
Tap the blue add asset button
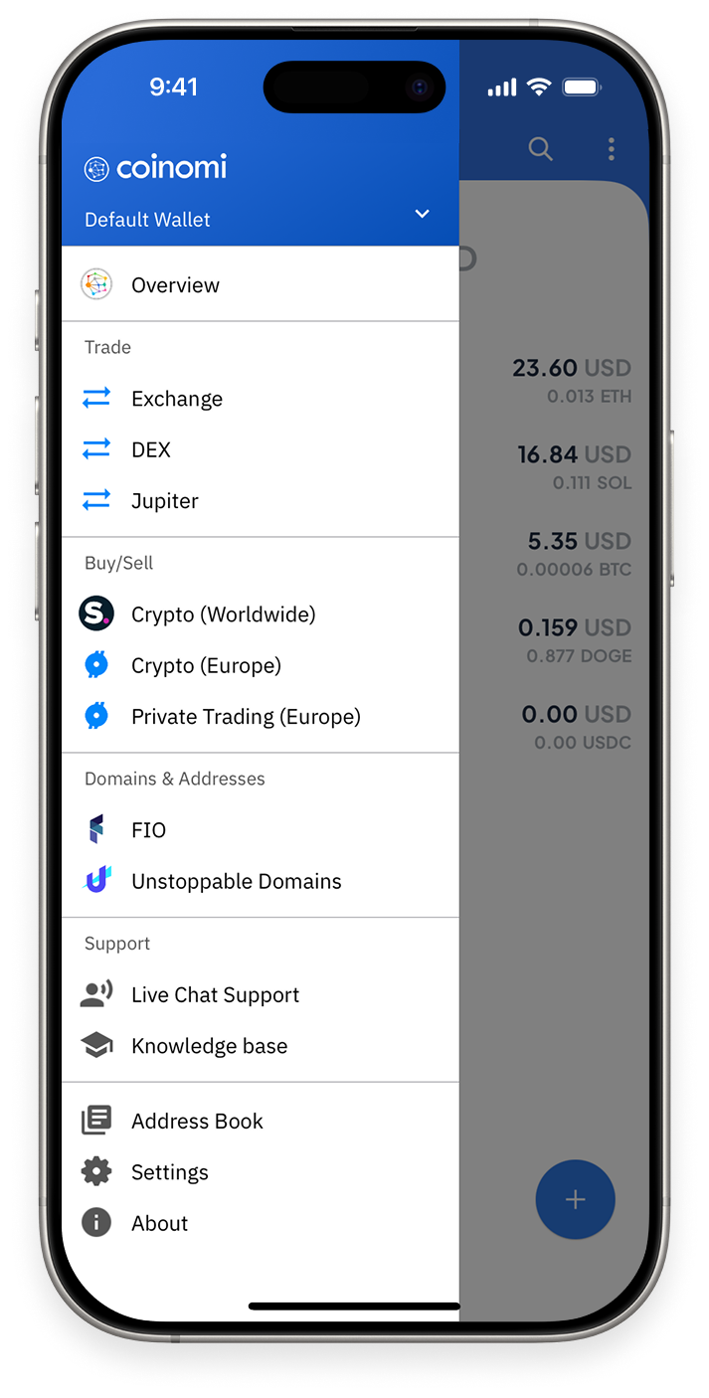(x=575, y=1199)
